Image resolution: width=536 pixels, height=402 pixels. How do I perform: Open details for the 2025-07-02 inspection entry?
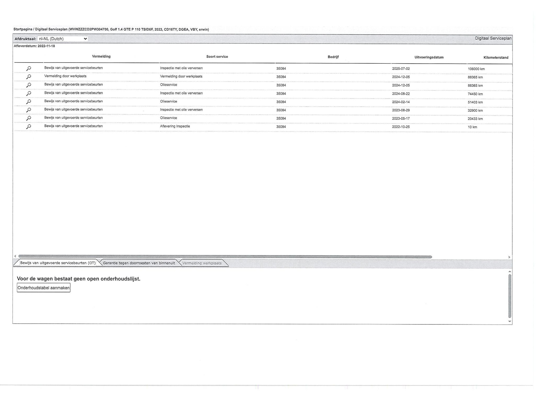point(28,68)
